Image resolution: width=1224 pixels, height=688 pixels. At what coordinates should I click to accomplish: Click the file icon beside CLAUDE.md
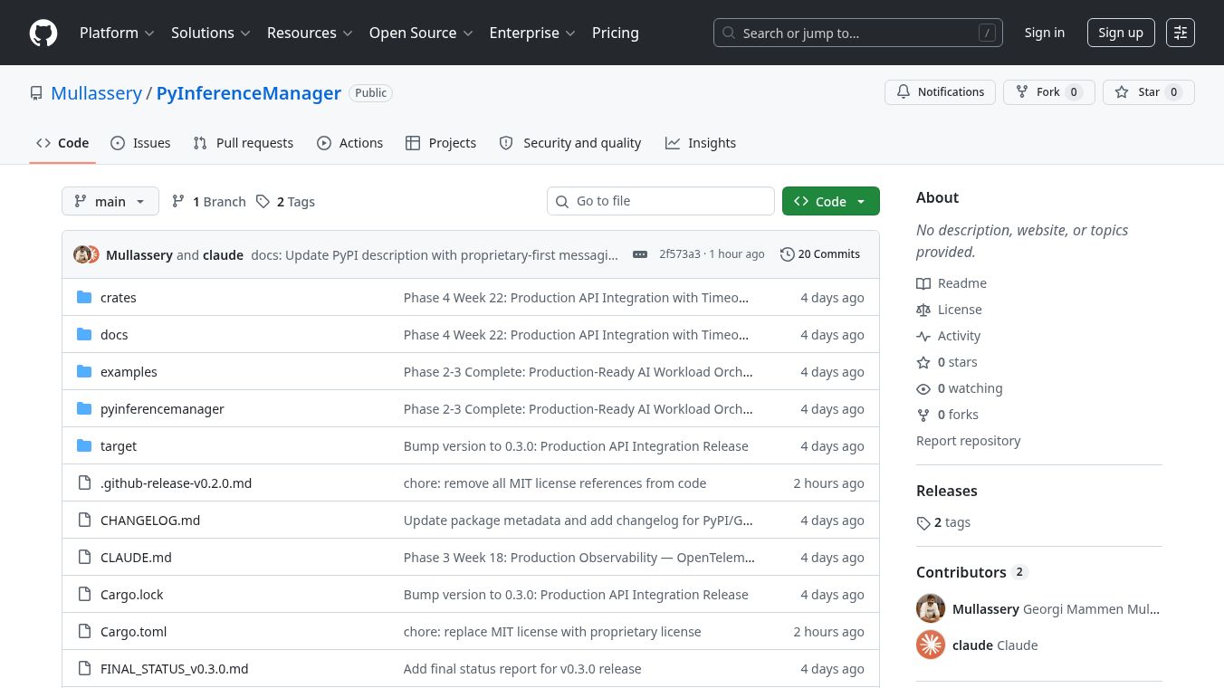(84, 558)
